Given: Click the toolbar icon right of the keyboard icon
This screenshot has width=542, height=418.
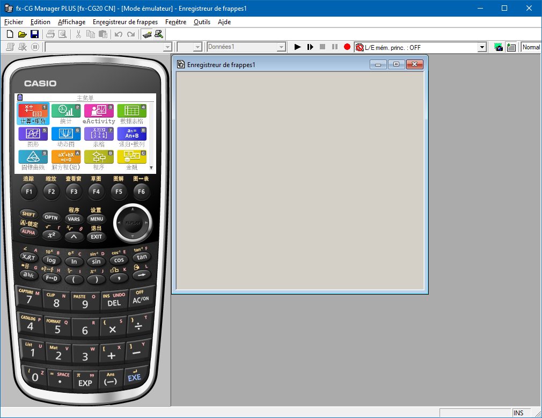Looking at the screenshot, I should point(159,34).
